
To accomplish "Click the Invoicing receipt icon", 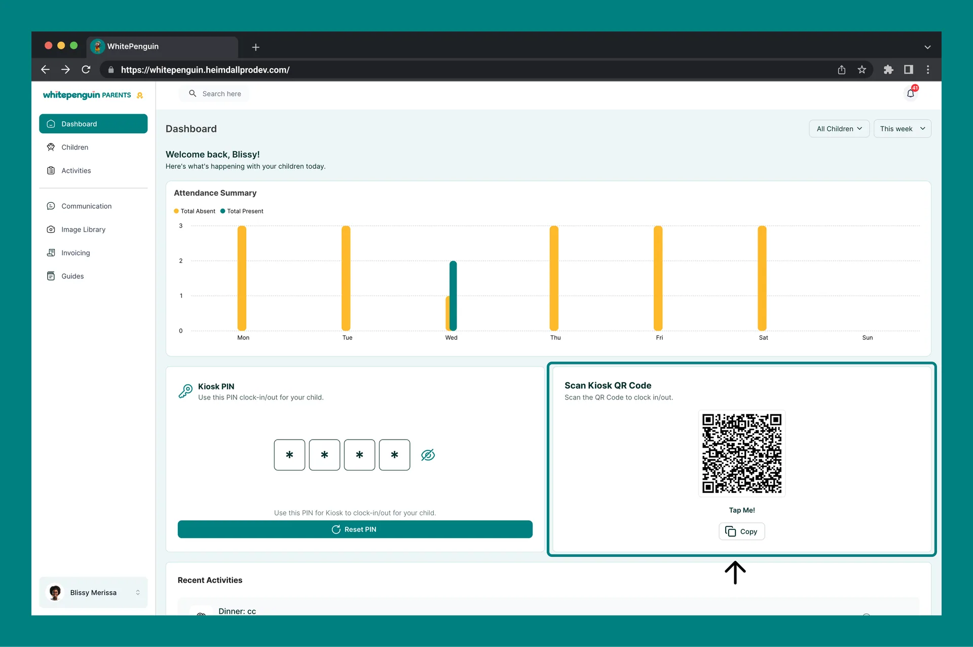I will tap(51, 253).
